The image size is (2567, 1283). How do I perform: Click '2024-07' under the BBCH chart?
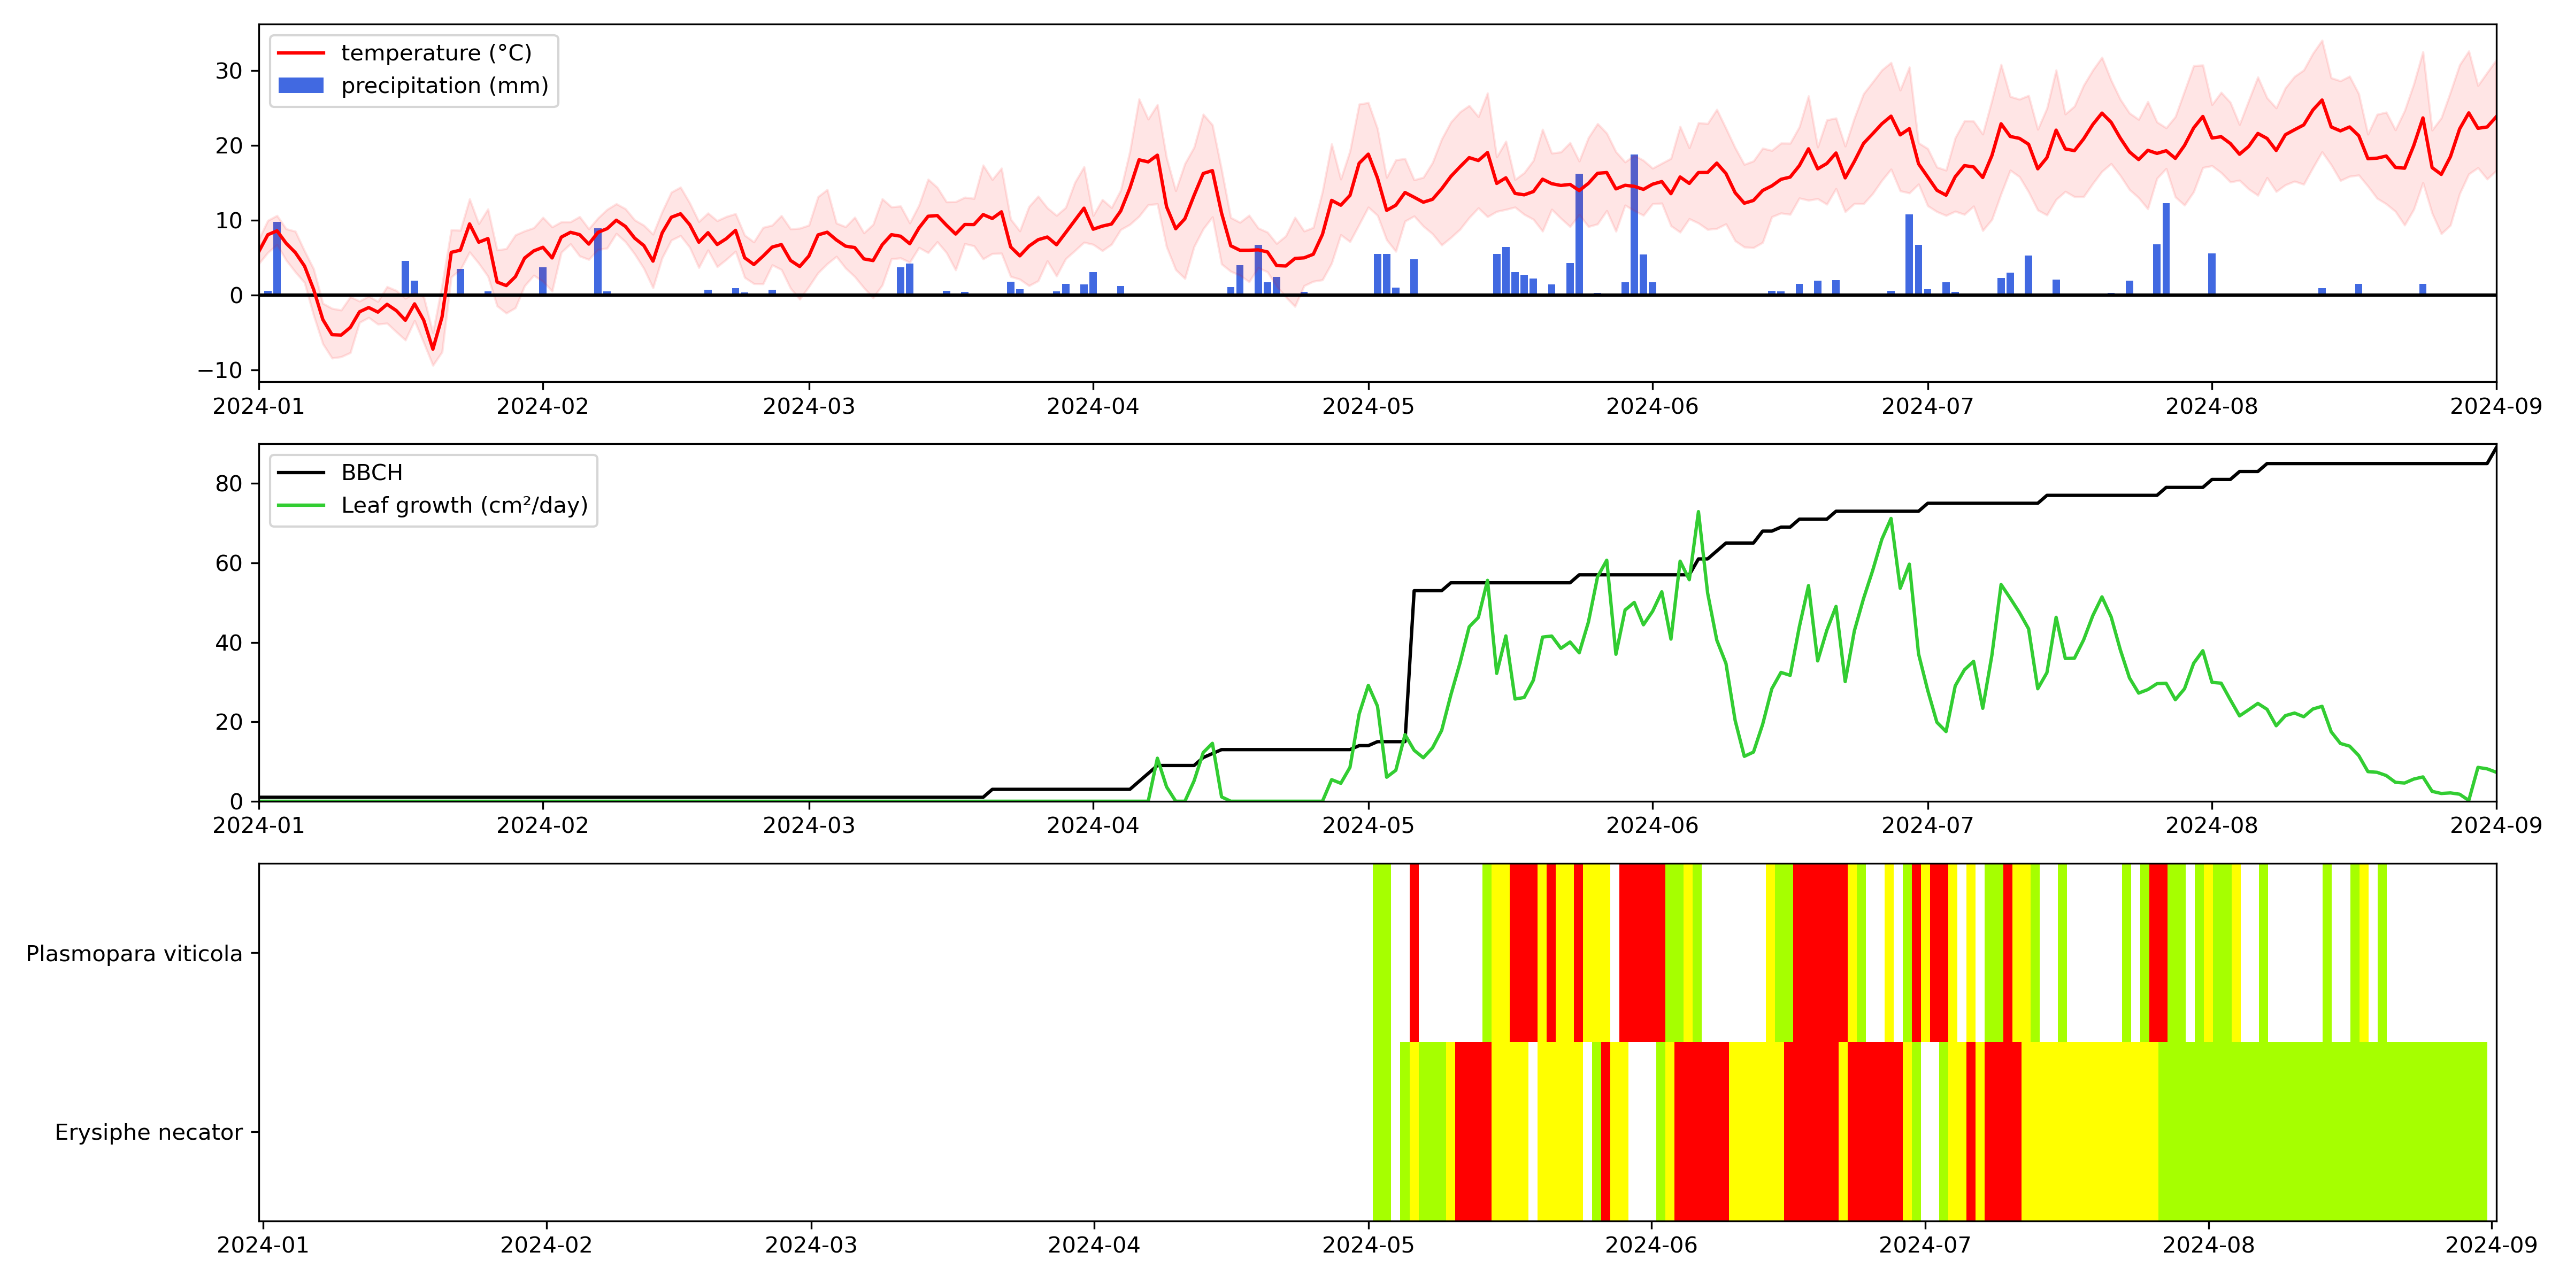(x=1927, y=826)
